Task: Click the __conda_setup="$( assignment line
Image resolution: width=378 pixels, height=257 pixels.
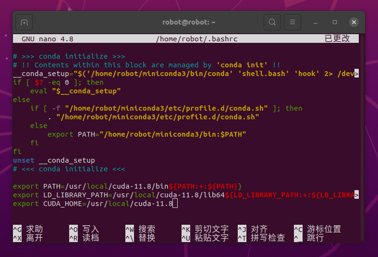Action: (185, 74)
